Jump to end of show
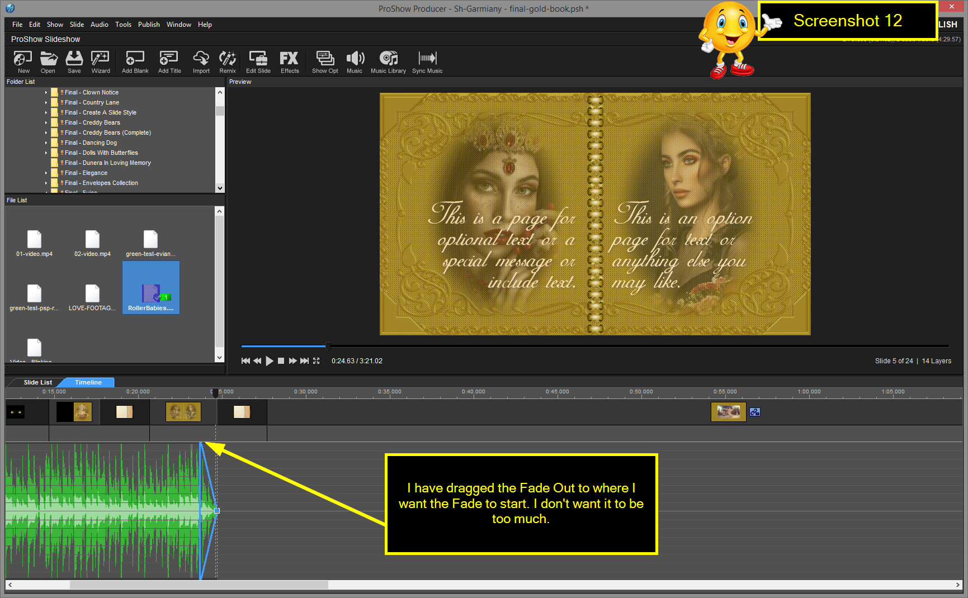The width and height of the screenshot is (968, 598). coord(304,361)
